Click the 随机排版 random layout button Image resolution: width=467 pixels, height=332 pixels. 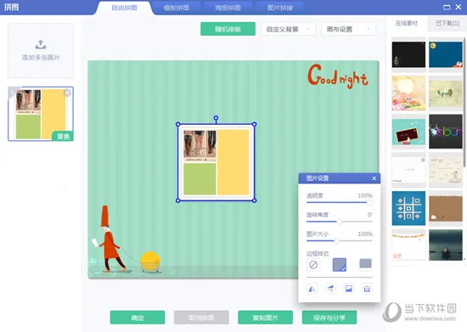(228, 29)
